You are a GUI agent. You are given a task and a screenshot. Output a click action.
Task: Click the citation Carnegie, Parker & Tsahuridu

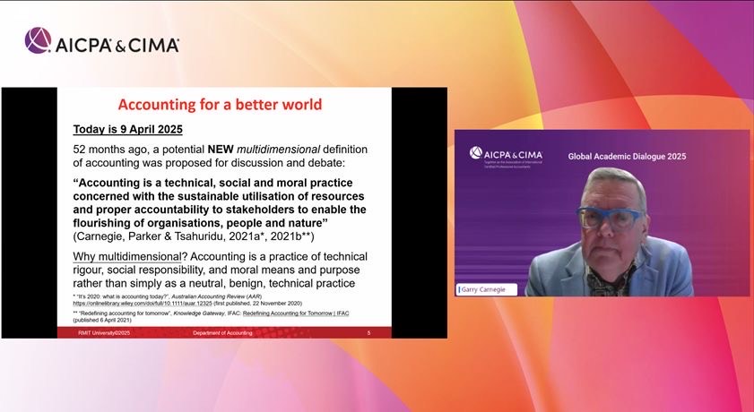pyautogui.click(x=194, y=236)
